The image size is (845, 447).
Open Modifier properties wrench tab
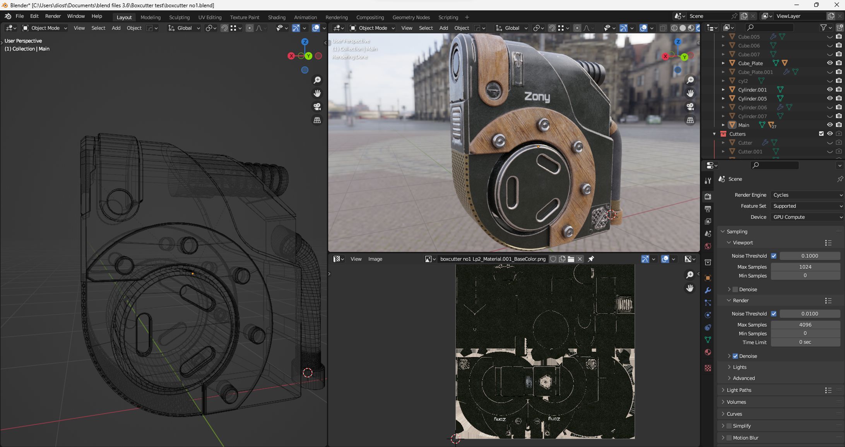708,290
